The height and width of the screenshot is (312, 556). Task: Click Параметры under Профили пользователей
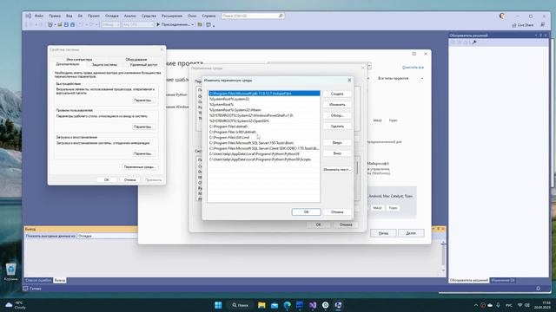point(142,127)
